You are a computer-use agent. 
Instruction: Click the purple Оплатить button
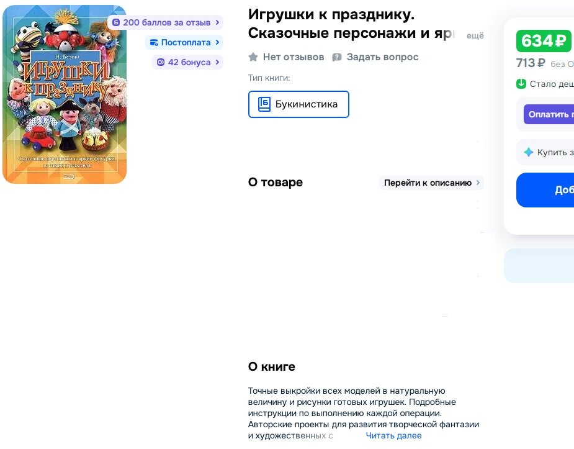click(549, 114)
